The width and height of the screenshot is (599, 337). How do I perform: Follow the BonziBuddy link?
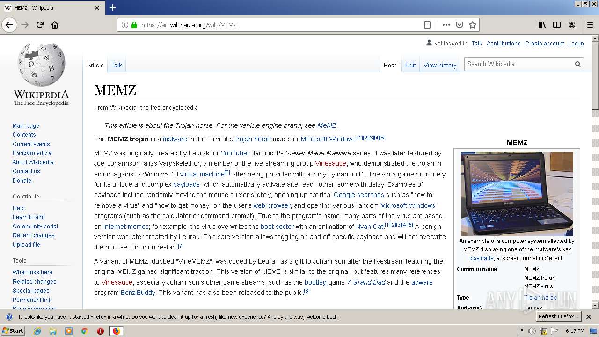coord(138,293)
